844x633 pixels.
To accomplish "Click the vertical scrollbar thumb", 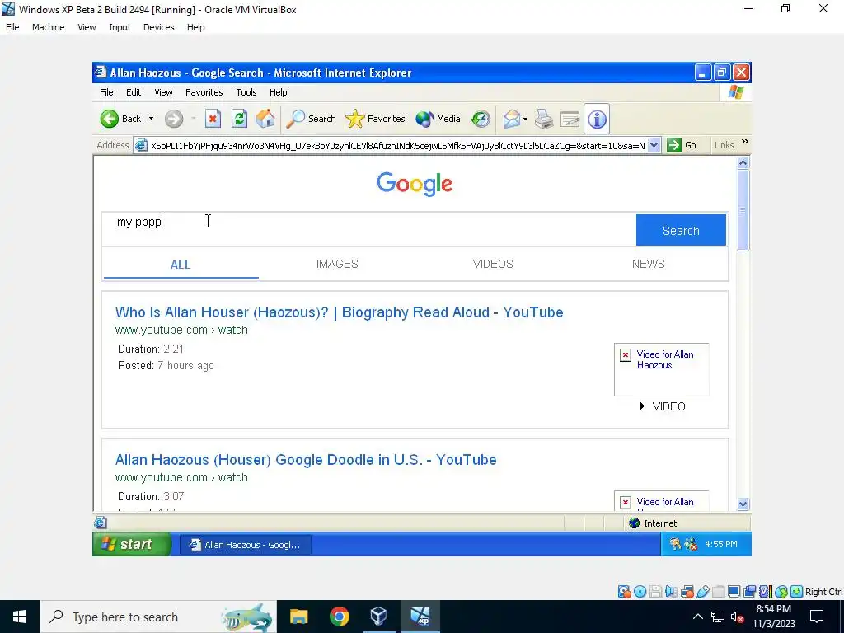I will point(743,210).
